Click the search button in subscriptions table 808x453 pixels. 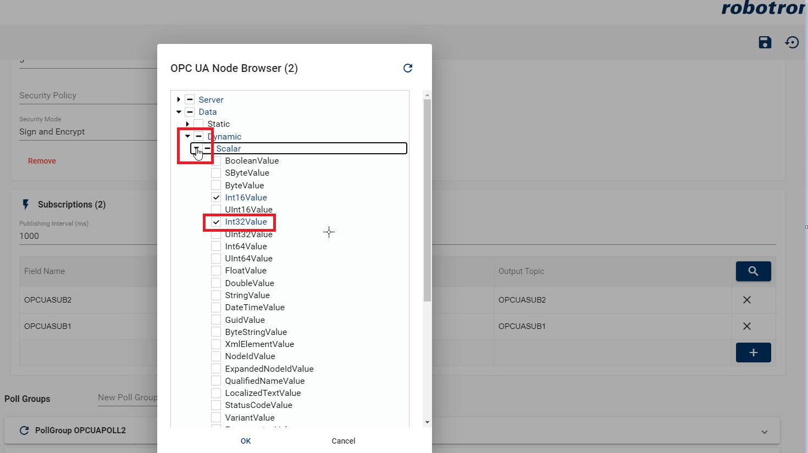point(754,271)
